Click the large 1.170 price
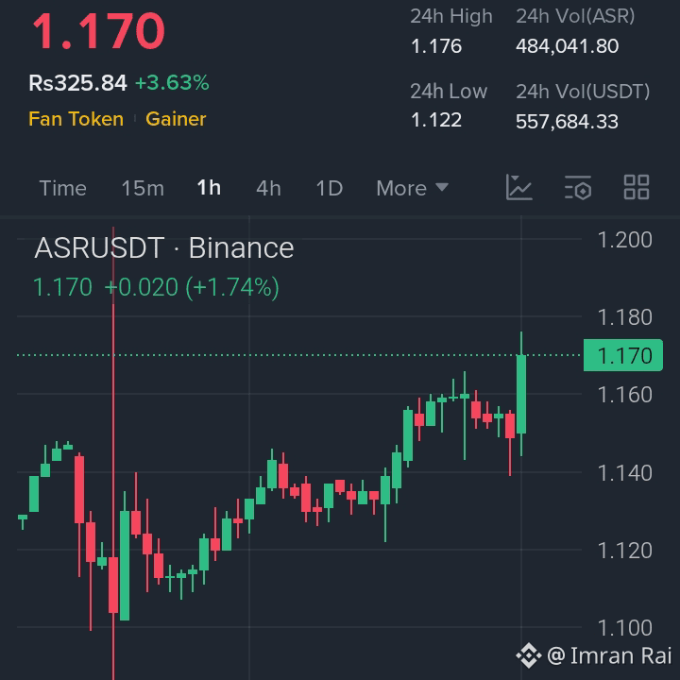 click(98, 31)
